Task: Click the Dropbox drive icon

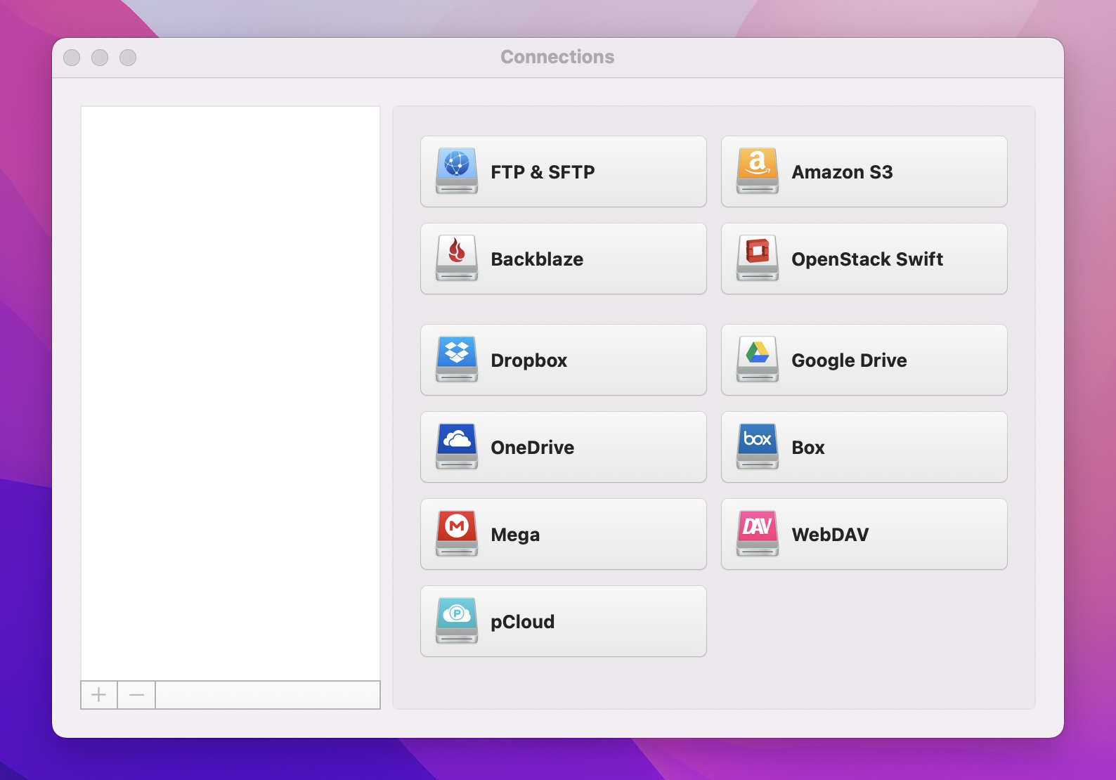Action: tap(457, 359)
